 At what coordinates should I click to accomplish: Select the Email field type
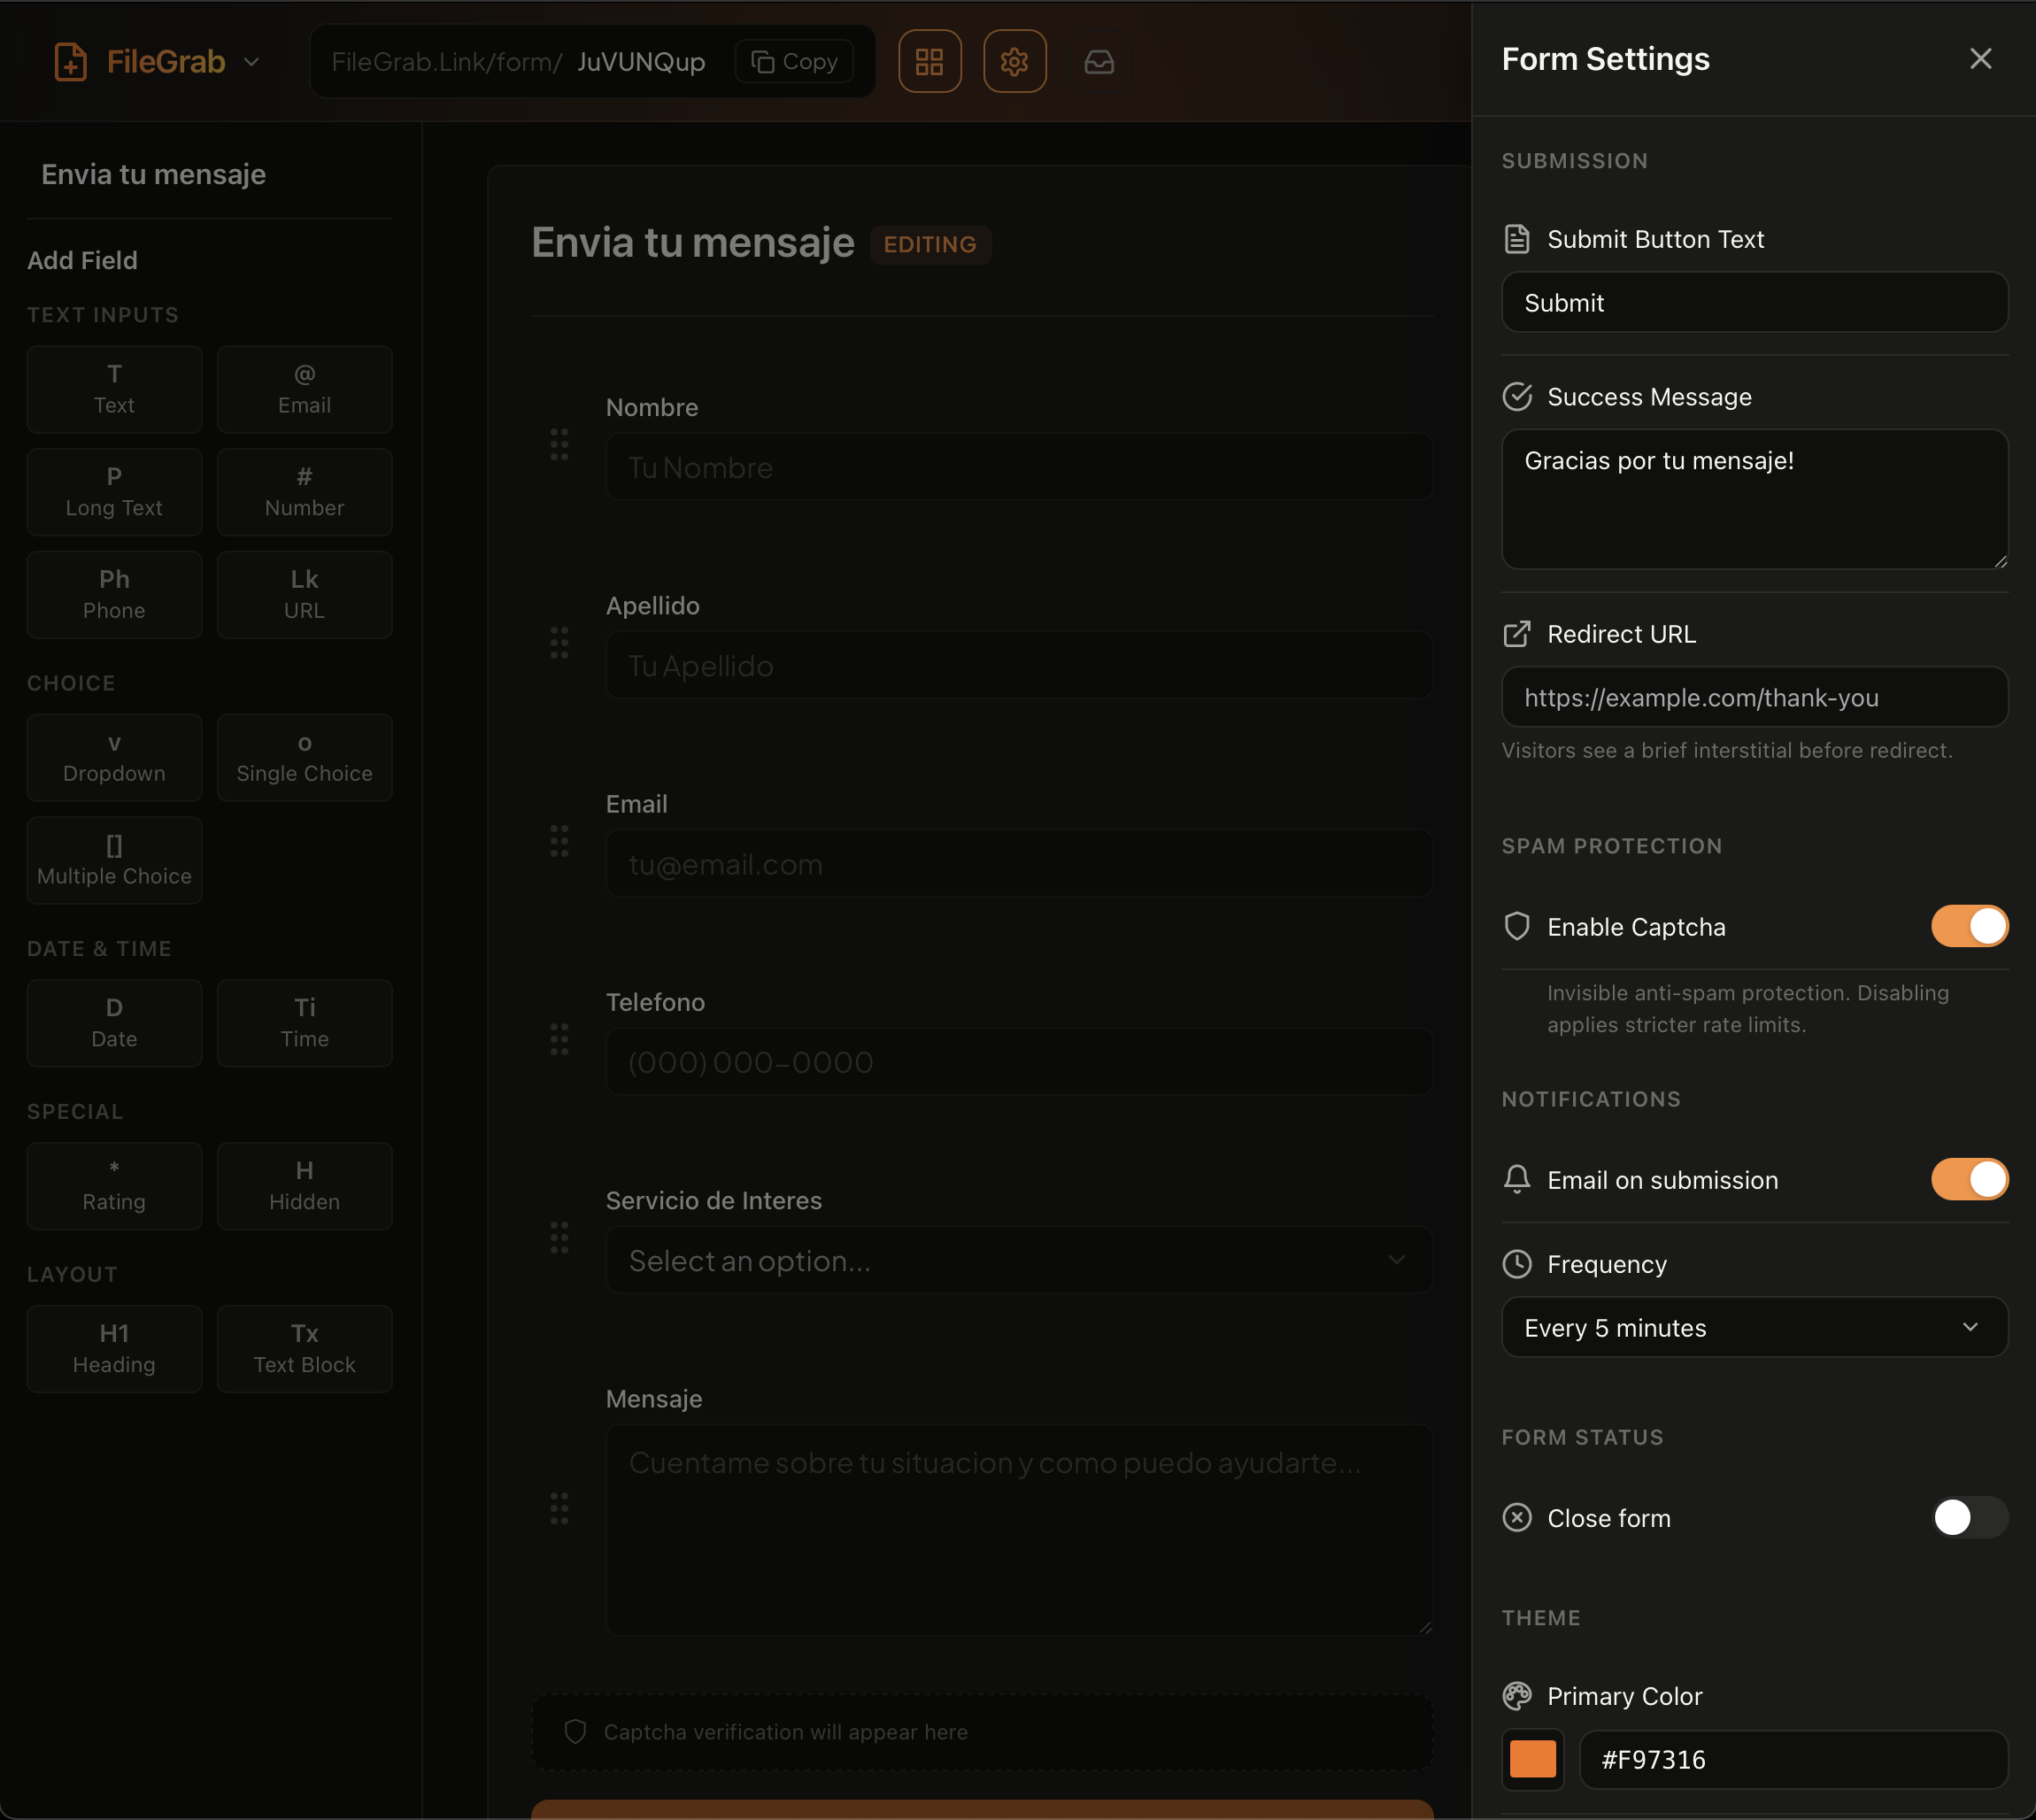point(304,389)
